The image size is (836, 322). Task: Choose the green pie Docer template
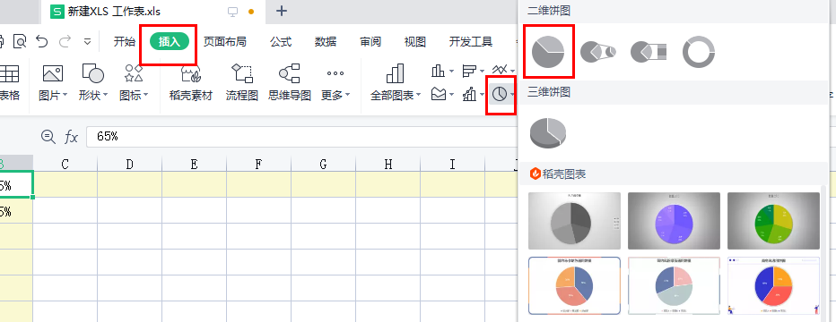(x=773, y=221)
